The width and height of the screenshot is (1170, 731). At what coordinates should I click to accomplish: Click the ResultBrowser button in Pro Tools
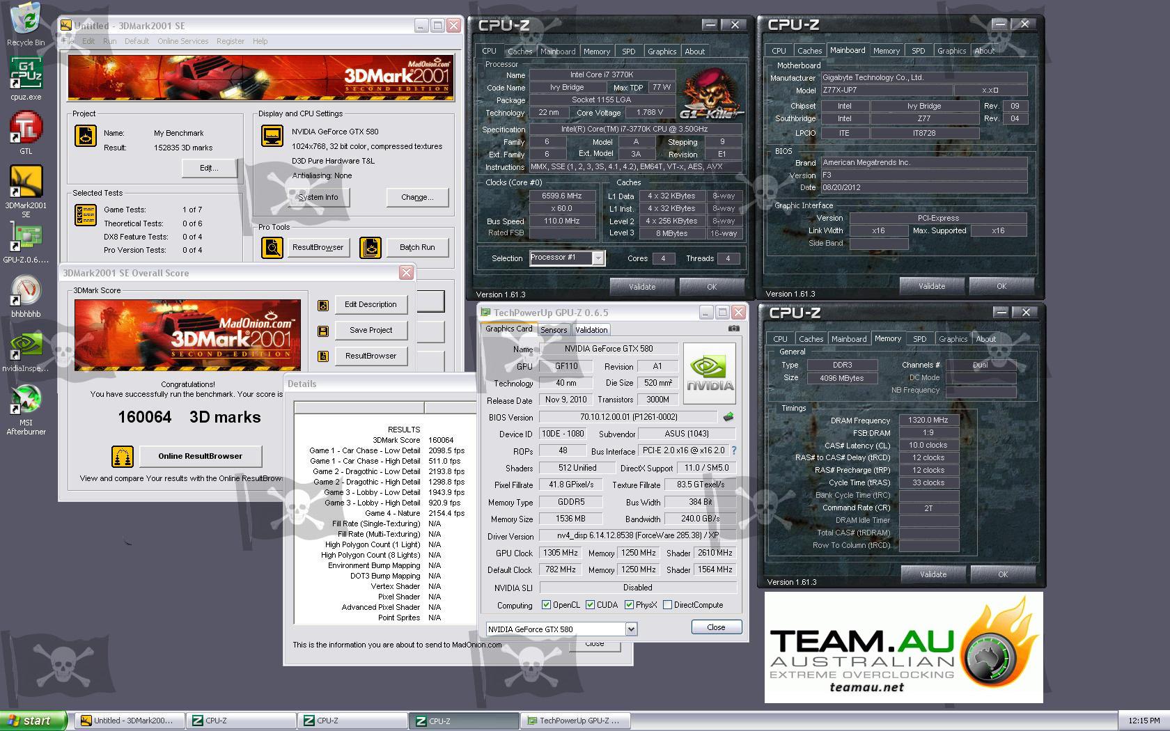[318, 247]
